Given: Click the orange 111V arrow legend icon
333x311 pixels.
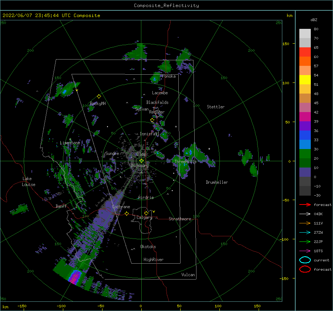Looking at the screenshot, I should click(x=305, y=223).
